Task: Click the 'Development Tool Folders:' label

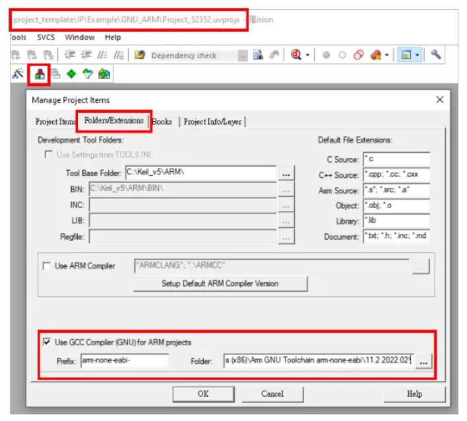Action: (x=80, y=140)
